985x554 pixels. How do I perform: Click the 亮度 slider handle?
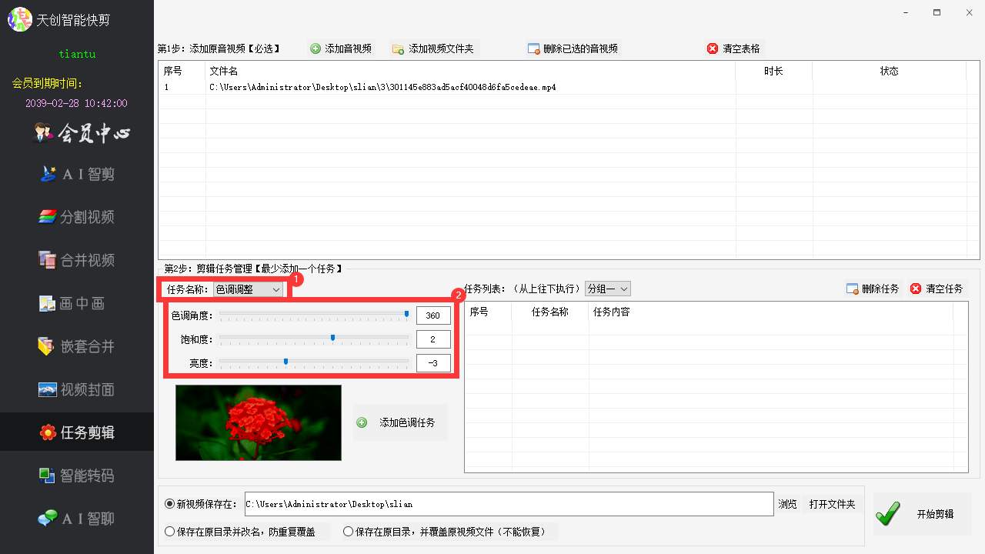(285, 360)
